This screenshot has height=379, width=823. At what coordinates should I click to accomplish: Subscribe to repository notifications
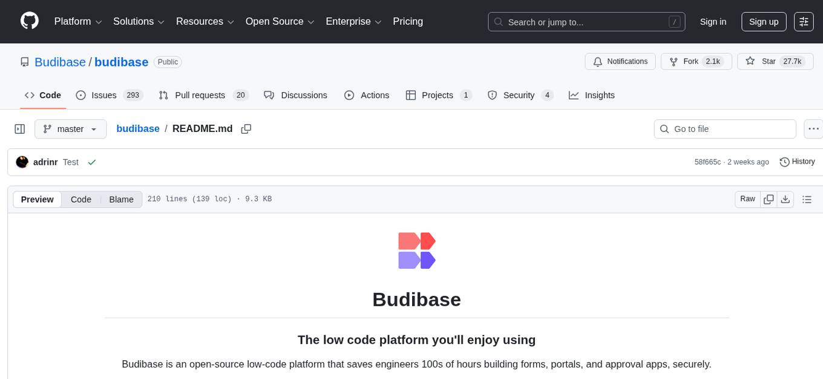(x=620, y=61)
